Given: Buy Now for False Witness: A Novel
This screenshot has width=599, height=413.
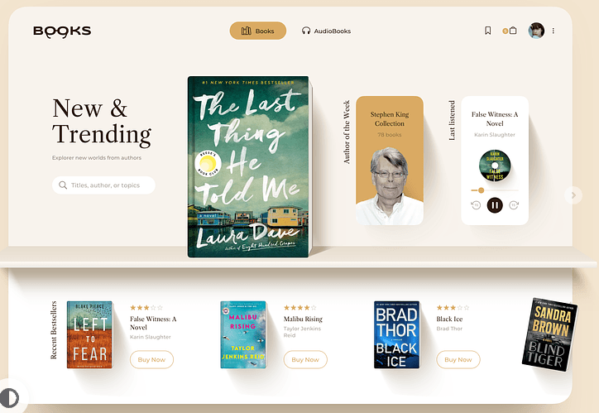Looking at the screenshot, I should [151, 359].
